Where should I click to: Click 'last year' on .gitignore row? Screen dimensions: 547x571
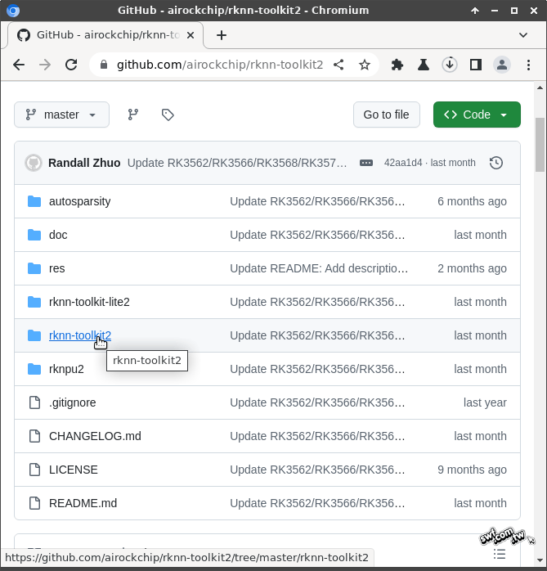point(485,402)
